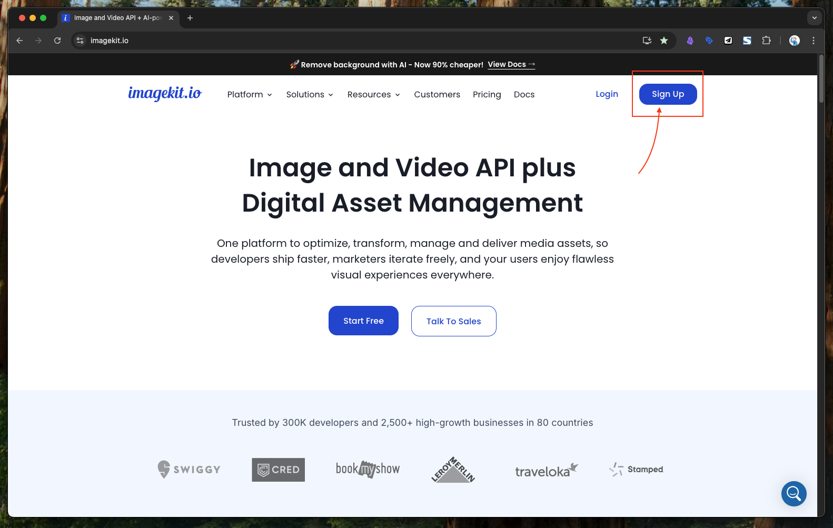
Task: Reload the page with refresh icon
Action: 57,41
